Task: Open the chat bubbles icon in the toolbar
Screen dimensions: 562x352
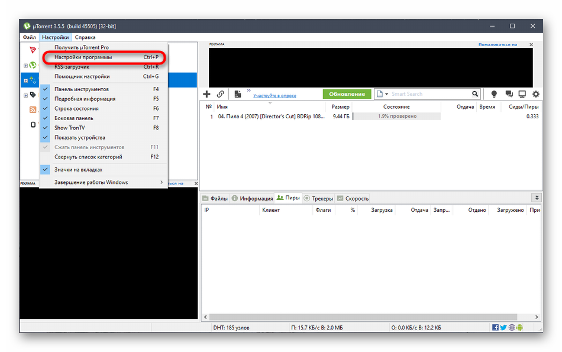Action: point(509,94)
